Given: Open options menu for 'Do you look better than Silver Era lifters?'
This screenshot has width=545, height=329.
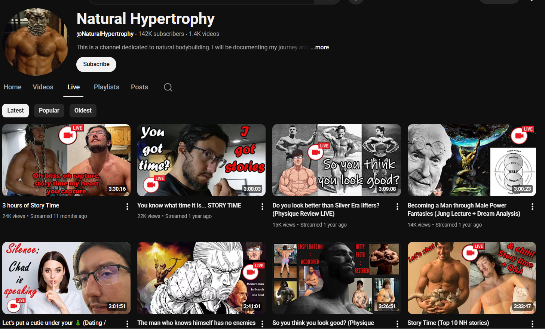Looking at the screenshot, I should 397,206.
